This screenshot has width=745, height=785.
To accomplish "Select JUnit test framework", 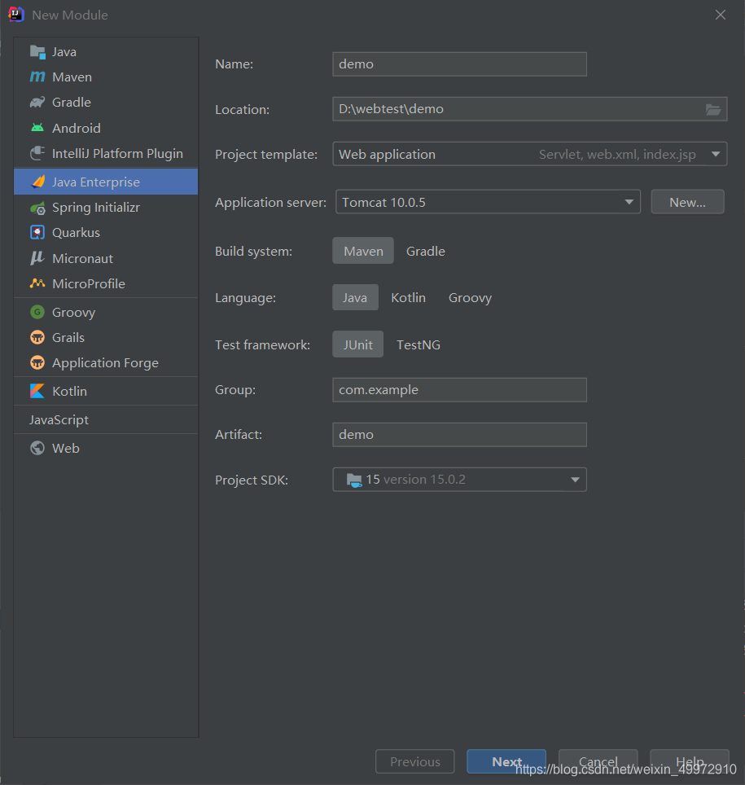I will point(358,344).
